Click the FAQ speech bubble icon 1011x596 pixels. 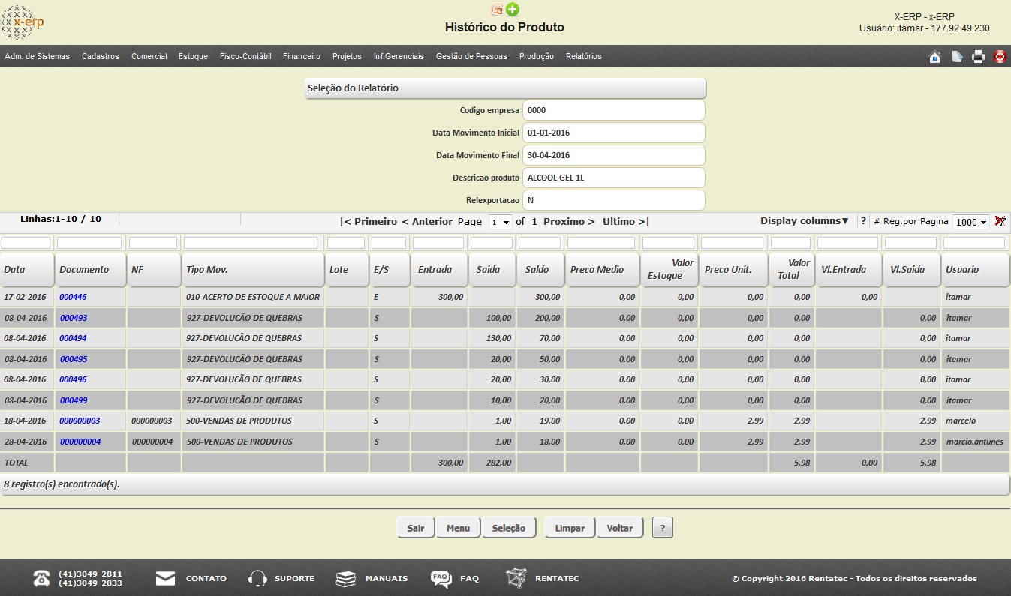[x=441, y=578]
